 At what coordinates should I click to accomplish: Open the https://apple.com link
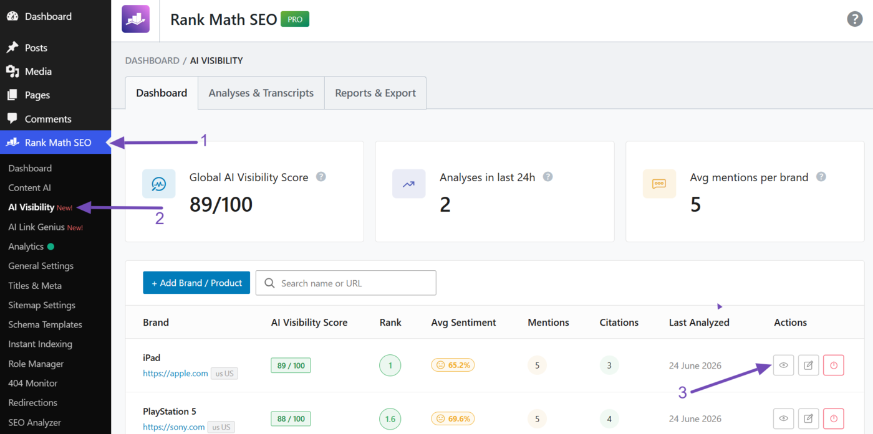(175, 374)
